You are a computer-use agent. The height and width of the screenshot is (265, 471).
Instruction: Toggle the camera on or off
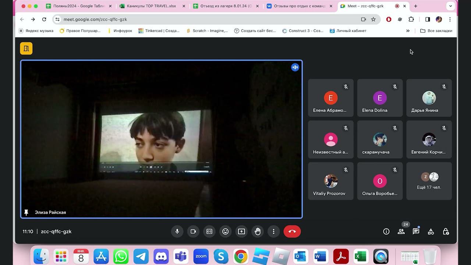193,232
